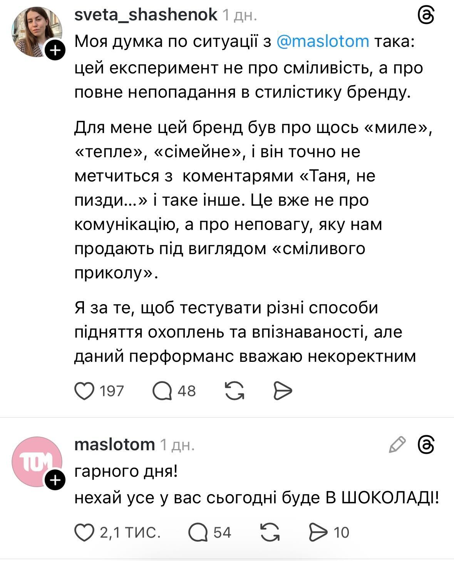Like the maslotom reply with heart icon

84,533
